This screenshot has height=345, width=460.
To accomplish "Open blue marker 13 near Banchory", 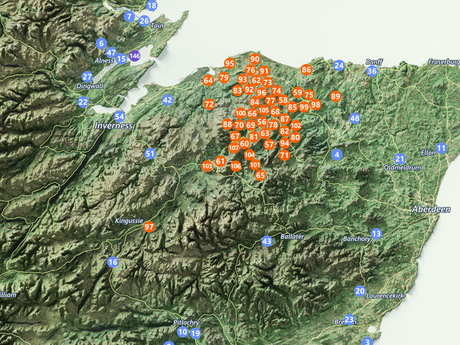I will [376, 233].
